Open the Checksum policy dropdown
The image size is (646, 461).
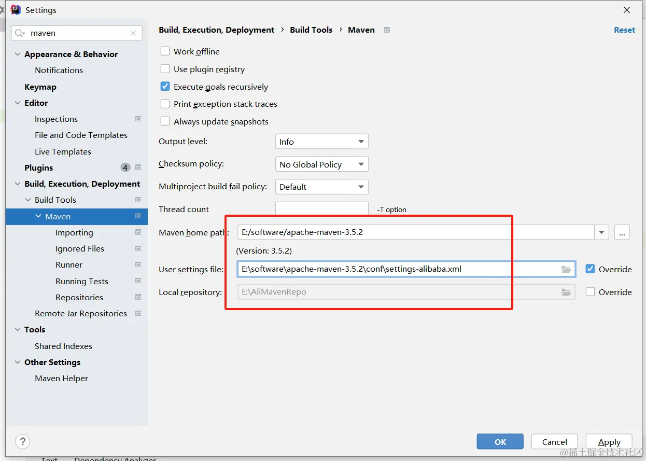pos(321,164)
